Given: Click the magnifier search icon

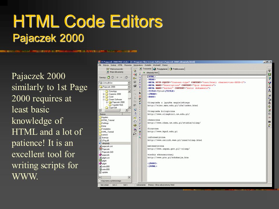Looking at the screenshot, I should coord(135,134).
